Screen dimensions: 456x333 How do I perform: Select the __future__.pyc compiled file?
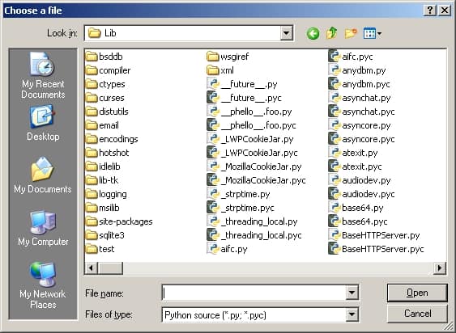[245, 98]
